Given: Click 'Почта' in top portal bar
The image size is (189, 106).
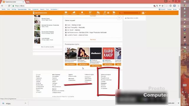Looking at the screenshot, I should pyautogui.click(x=9, y=9).
